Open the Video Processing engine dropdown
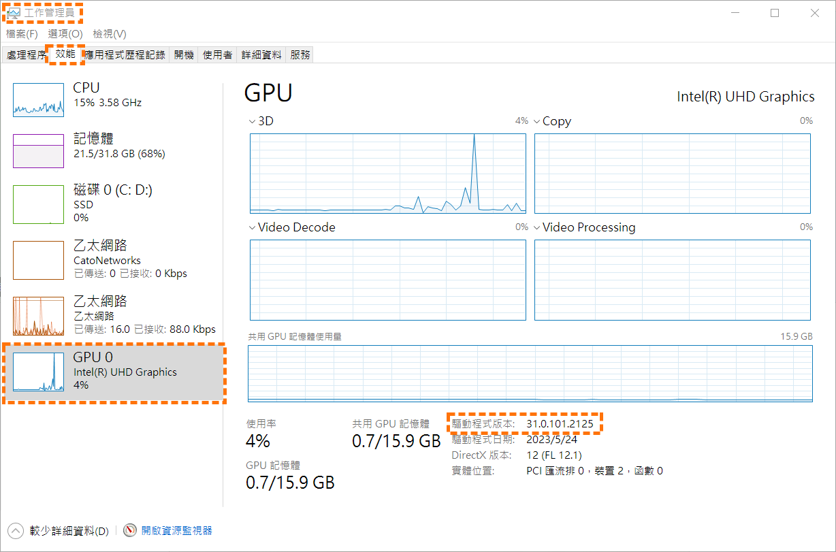 coord(537,227)
